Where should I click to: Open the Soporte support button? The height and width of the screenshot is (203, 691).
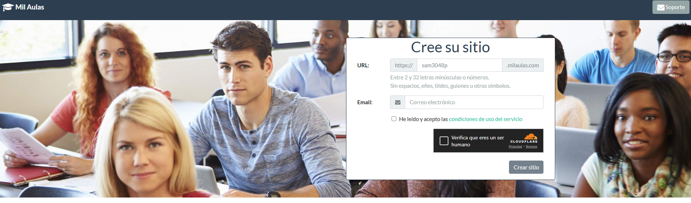click(671, 7)
